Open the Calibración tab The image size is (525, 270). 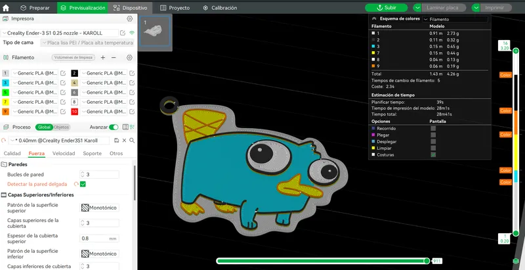220,8
